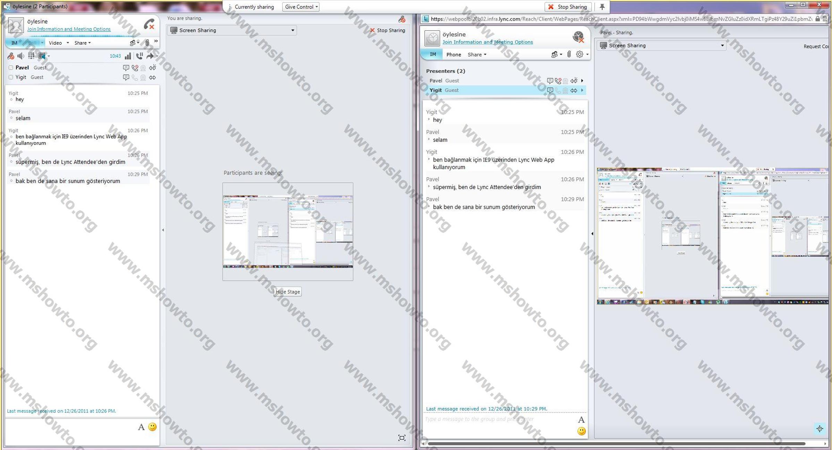Check network signal bars next to 10:43
Screen dimensions: 832x450
point(128,56)
